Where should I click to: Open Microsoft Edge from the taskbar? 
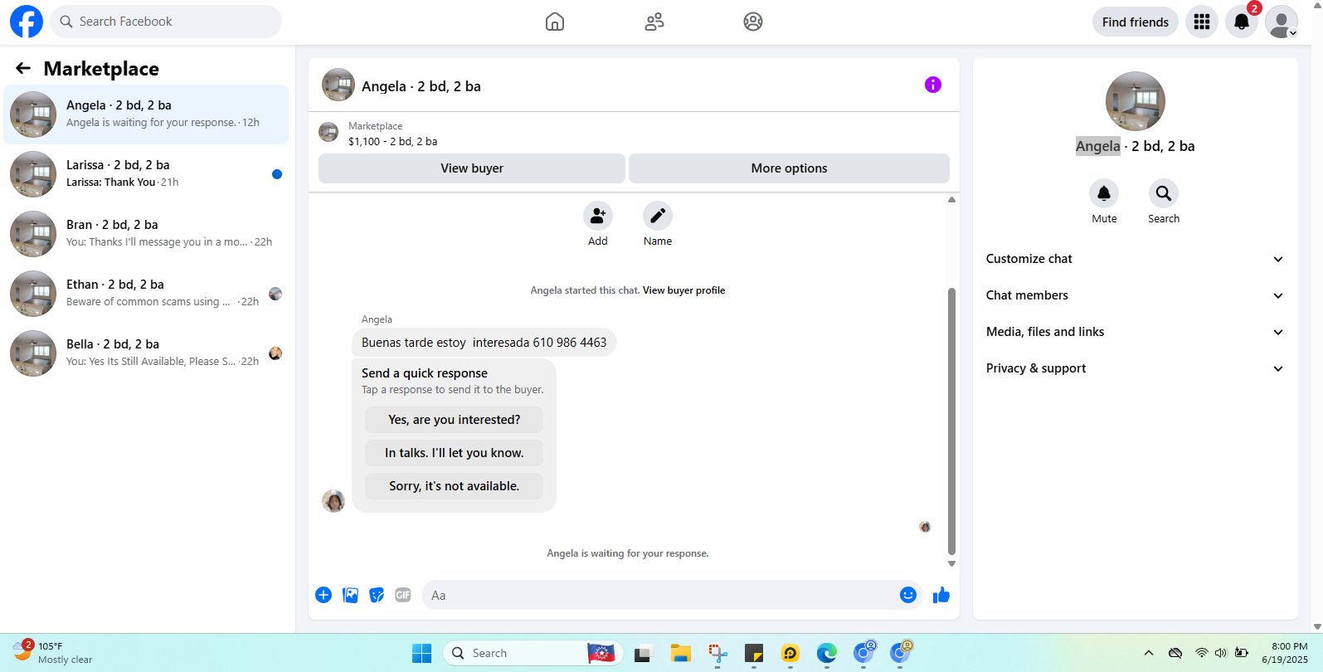click(x=827, y=654)
